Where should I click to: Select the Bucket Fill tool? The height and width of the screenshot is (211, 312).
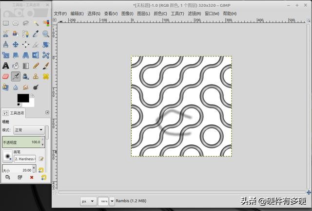point(16,66)
